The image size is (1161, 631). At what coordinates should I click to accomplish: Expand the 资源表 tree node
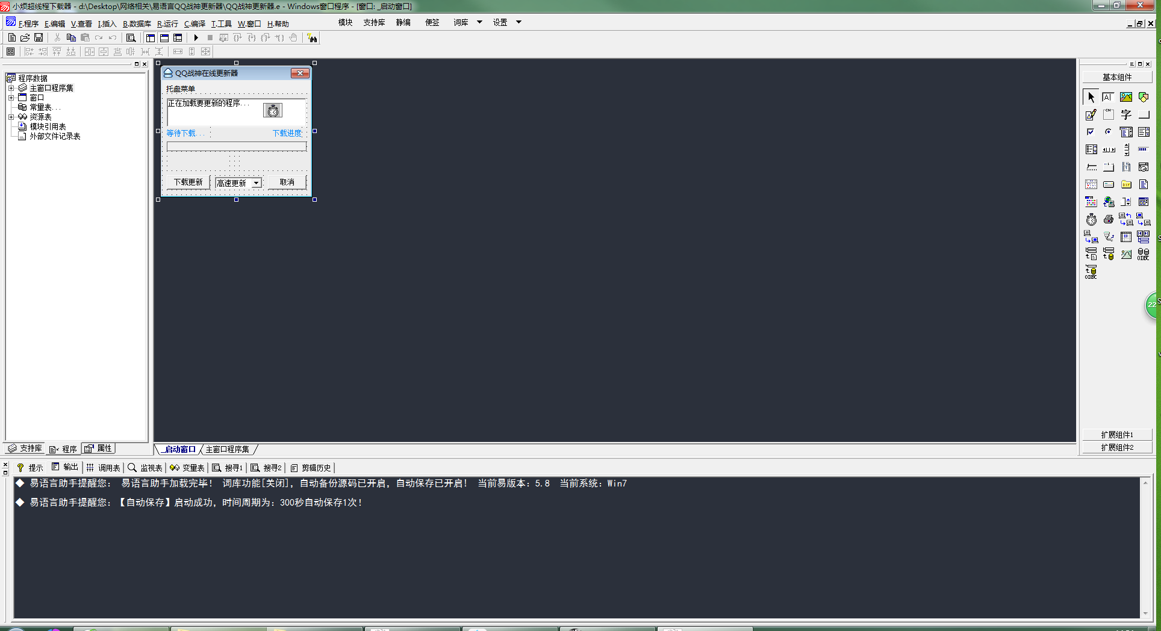tap(11, 117)
